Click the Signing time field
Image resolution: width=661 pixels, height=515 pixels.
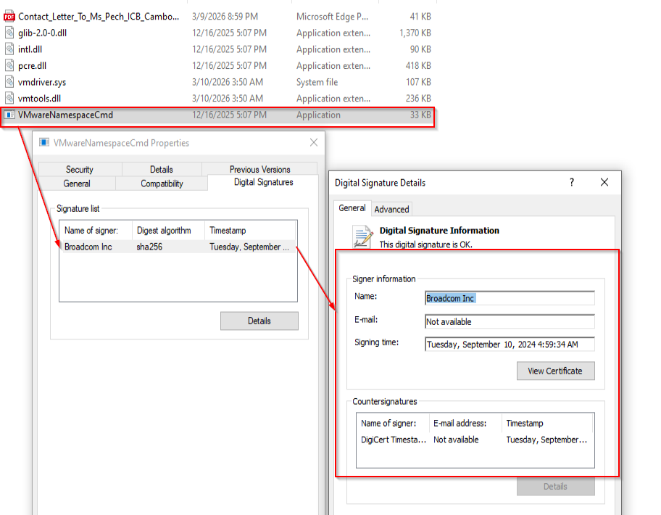coord(510,344)
